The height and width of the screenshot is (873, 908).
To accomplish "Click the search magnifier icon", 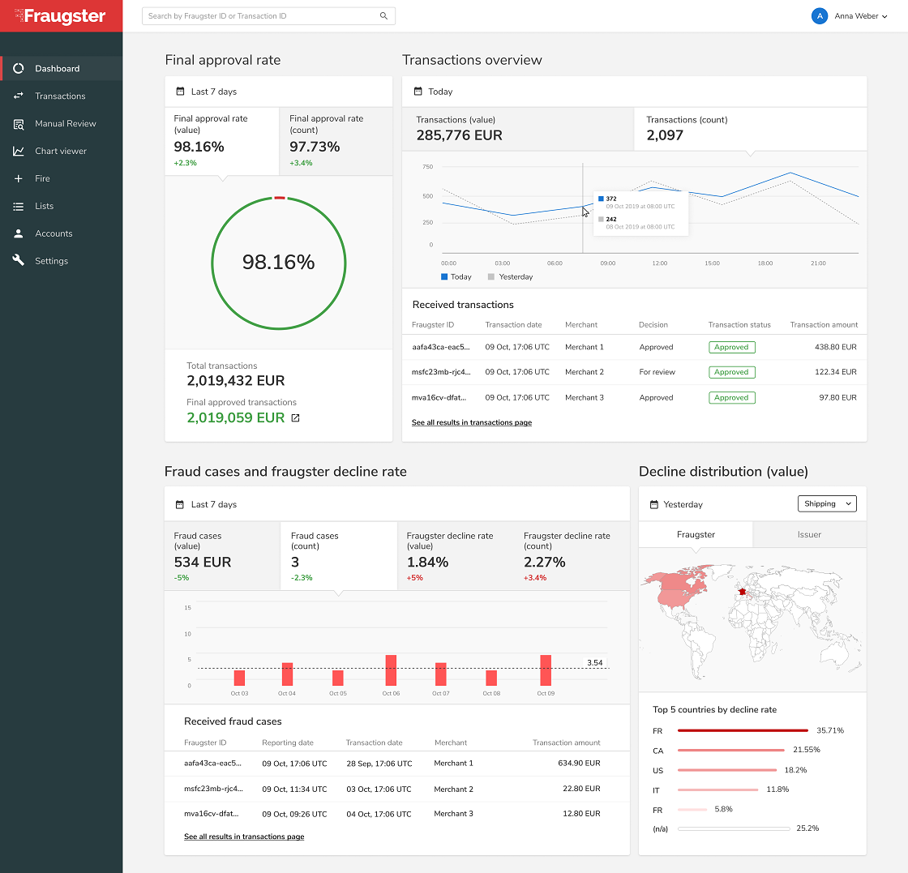I will pos(383,16).
